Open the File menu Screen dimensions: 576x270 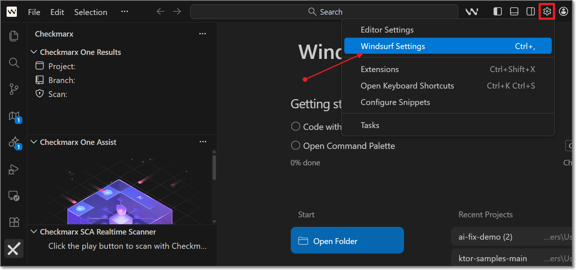tap(34, 12)
